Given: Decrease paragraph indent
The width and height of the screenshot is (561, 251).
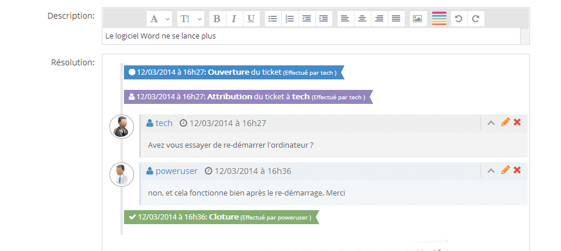Looking at the screenshot, I should 307,19.
